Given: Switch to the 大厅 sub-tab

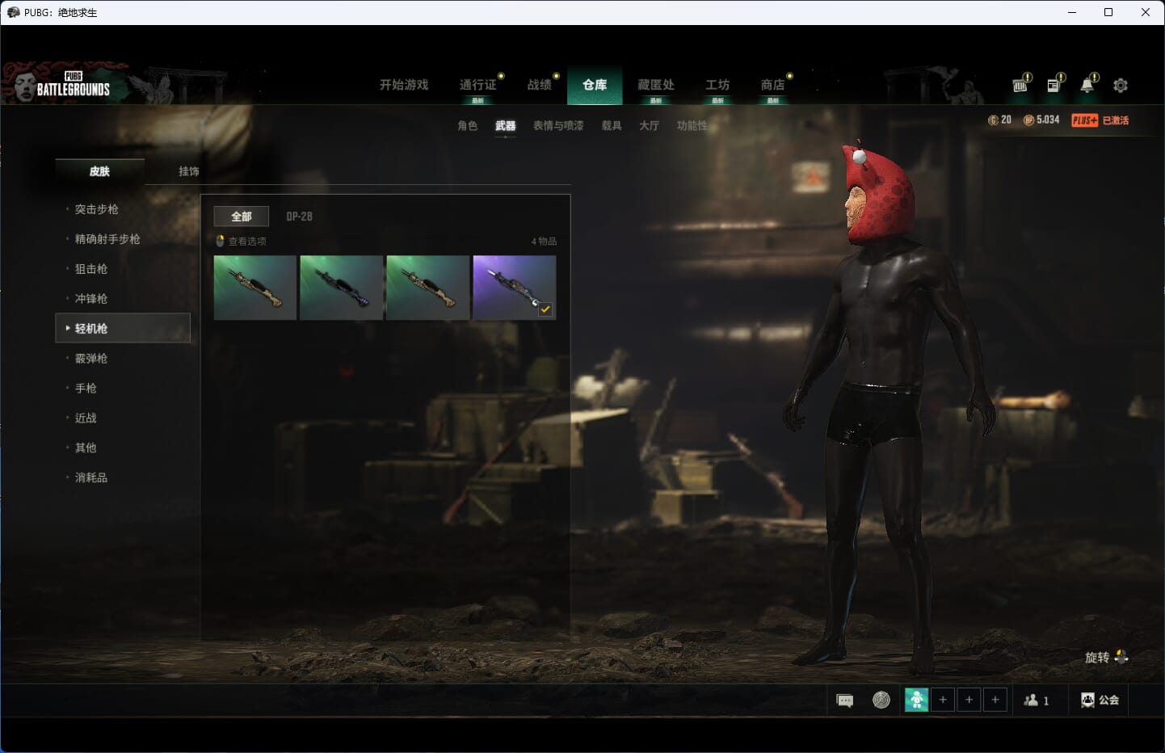Looking at the screenshot, I should coord(649,125).
